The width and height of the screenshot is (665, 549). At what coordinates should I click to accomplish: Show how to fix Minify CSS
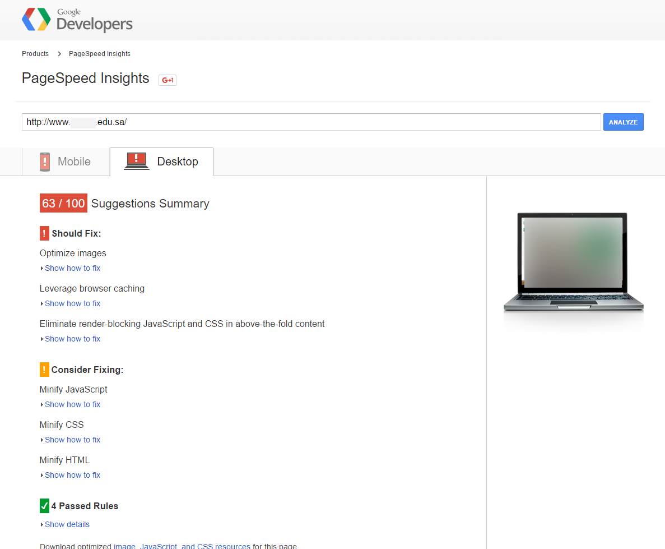coord(72,440)
